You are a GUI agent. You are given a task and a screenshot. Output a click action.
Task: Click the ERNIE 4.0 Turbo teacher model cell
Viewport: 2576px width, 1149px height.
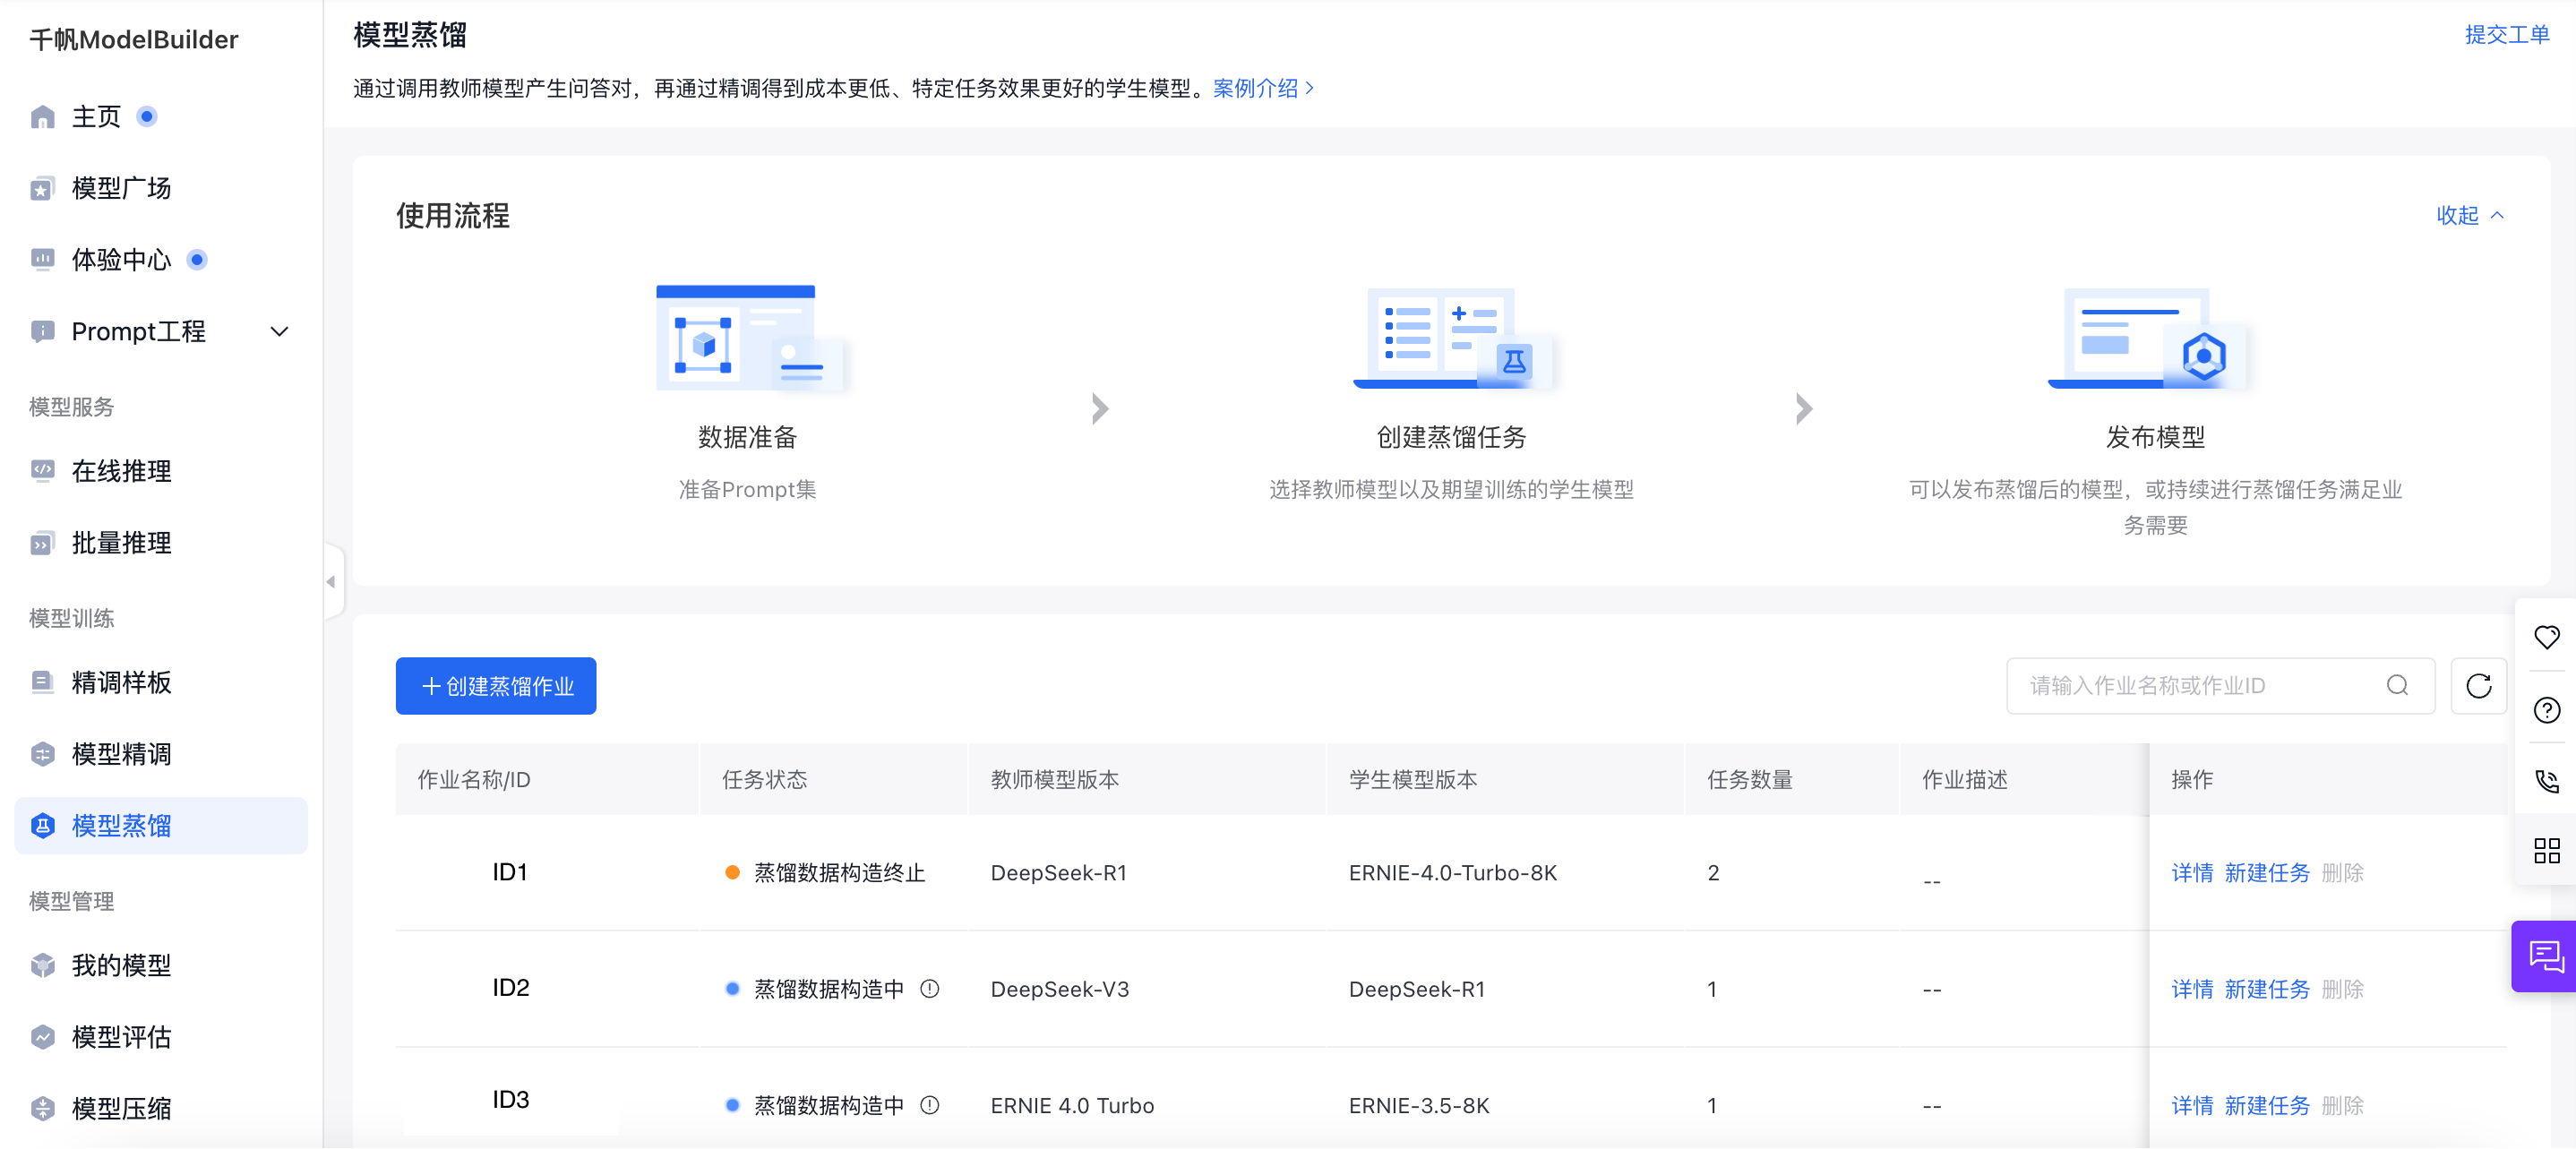[1072, 1105]
